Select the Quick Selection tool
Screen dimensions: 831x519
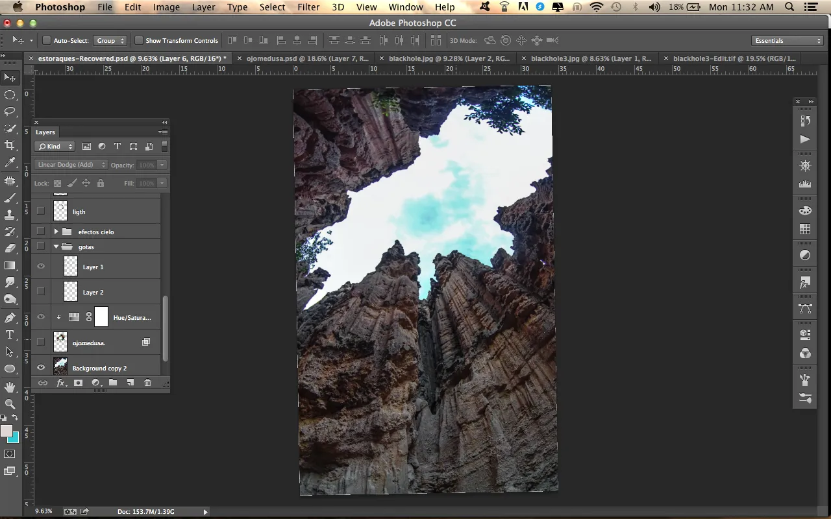click(x=10, y=128)
